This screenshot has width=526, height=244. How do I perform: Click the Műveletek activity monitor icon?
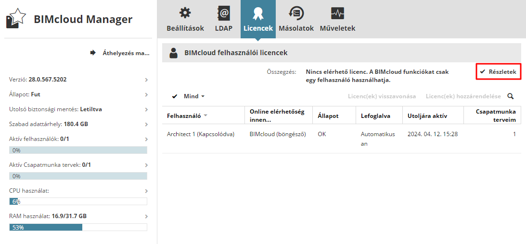coord(337,13)
